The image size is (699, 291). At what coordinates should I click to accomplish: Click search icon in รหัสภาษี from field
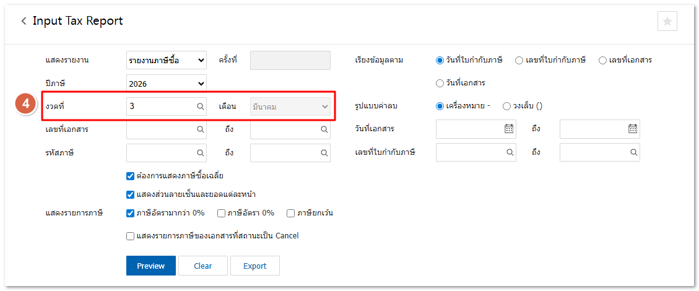point(200,152)
